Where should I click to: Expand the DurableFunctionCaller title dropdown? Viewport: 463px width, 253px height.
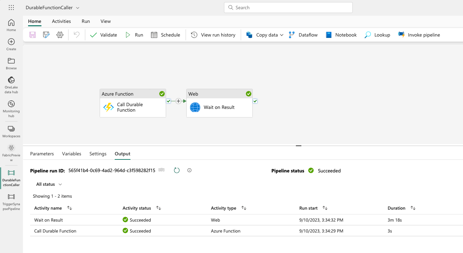click(78, 8)
